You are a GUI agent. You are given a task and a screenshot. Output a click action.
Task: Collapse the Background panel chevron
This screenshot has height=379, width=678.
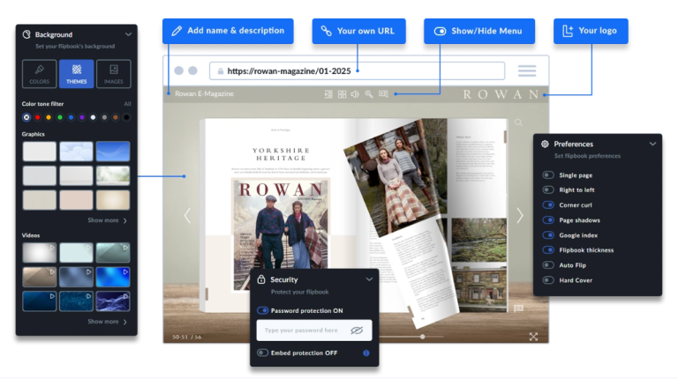tap(128, 34)
